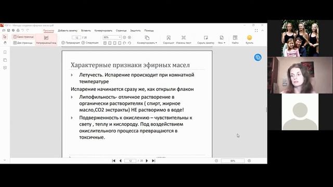Open the Вставить tab
333x187 pixels.
(86, 31)
